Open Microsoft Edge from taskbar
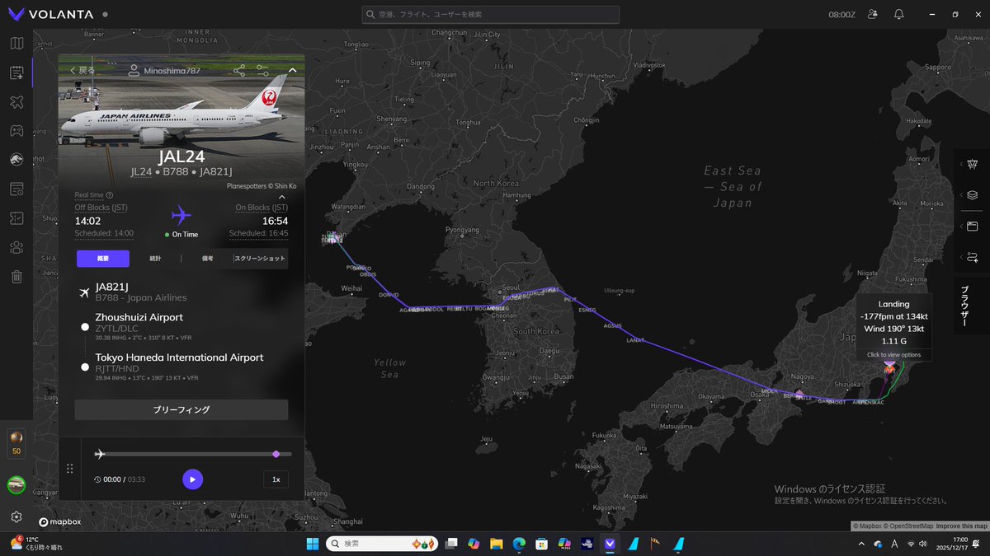This screenshot has height=556, width=990. tap(519, 544)
